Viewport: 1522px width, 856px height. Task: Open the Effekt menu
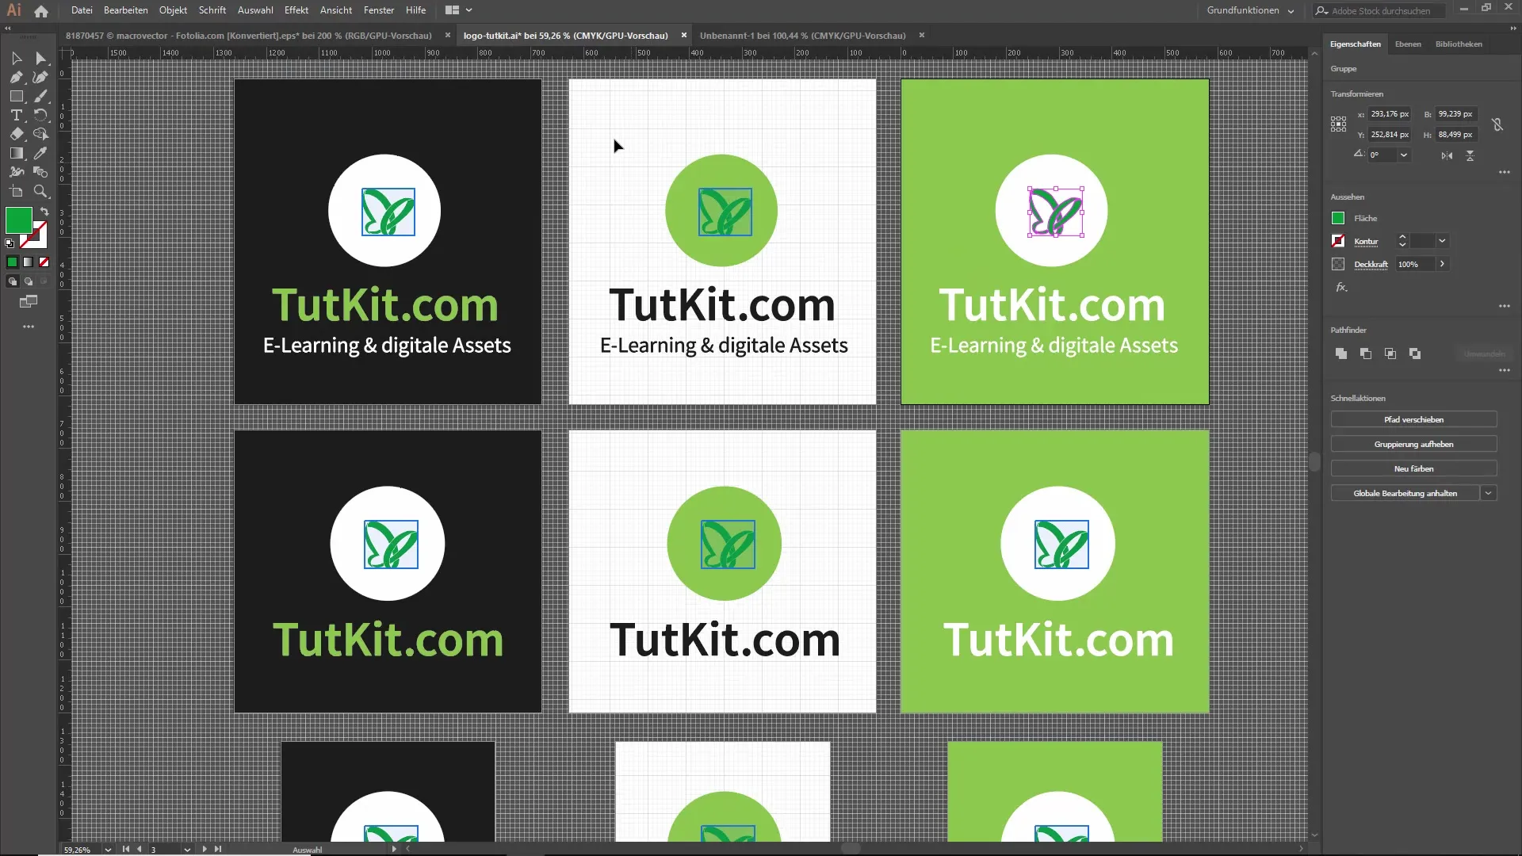(x=296, y=10)
